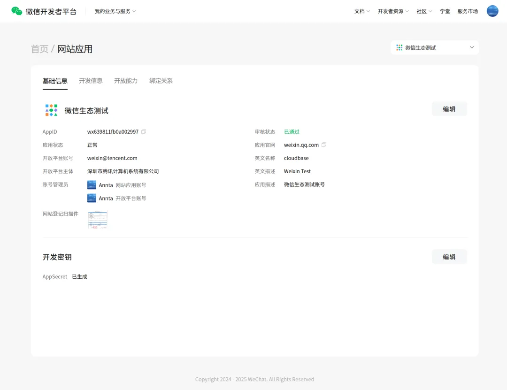Click the weixin.qq.com website text
Viewport: 507px width, 390px height.
tap(301, 145)
